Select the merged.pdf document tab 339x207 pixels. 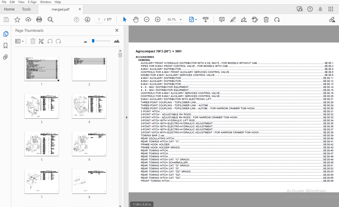tap(60, 9)
